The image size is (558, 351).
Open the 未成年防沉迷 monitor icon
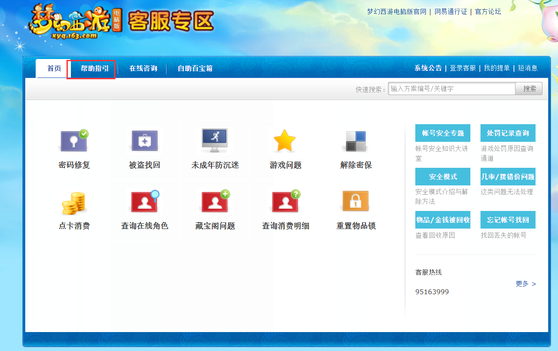(214, 140)
